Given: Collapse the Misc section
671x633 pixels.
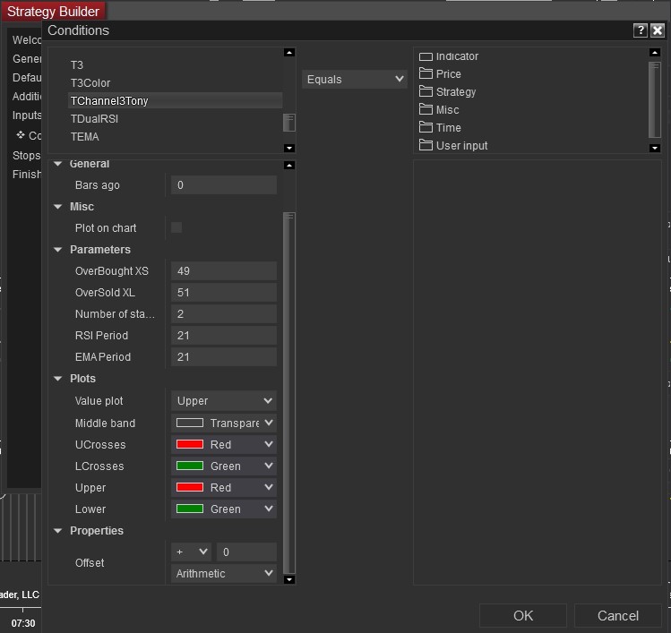Looking at the screenshot, I should point(57,207).
